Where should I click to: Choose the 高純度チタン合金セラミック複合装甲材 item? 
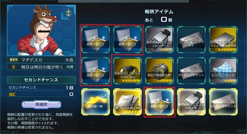(x=223, y=39)
